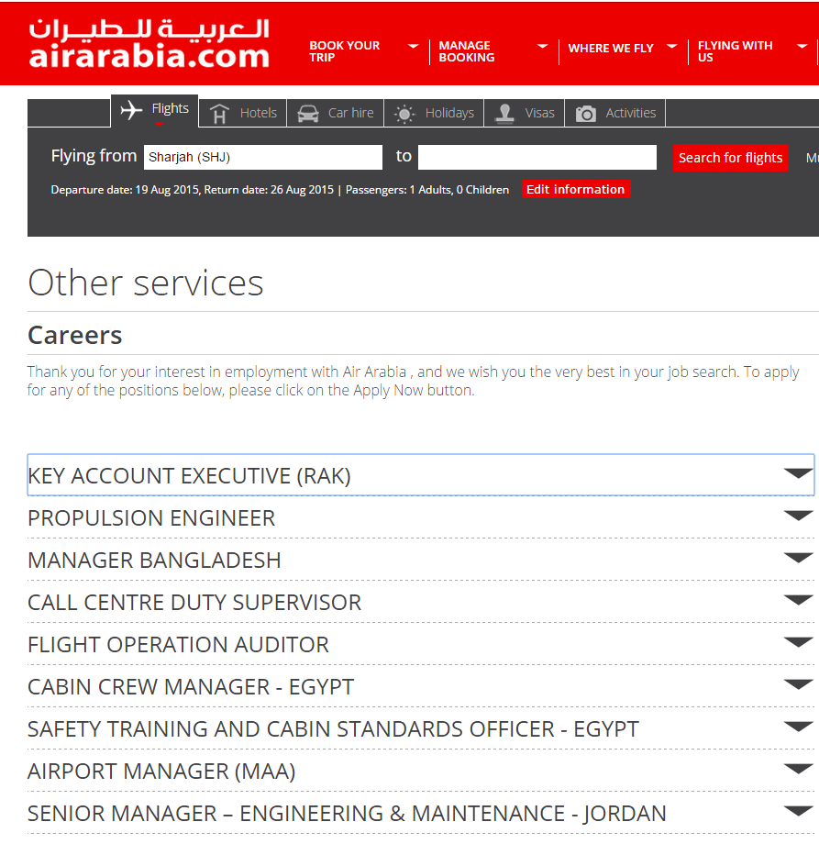Image resolution: width=819 pixels, height=844 pixels.
Task: Click the destination 'to' input field
Action: (537, 158)
